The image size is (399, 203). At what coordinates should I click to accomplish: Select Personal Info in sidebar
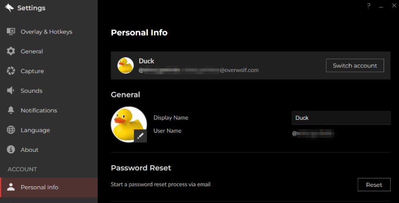(x=49, y=187)
